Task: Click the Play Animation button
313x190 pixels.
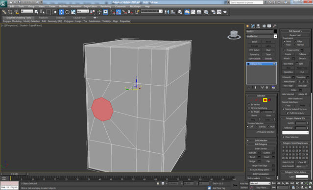Action: pyautogui.click(x=283, y=183)
